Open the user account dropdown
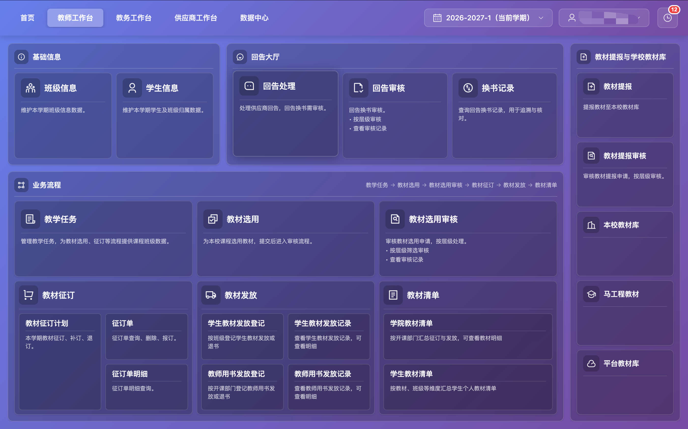 click(x=604, y=18)
